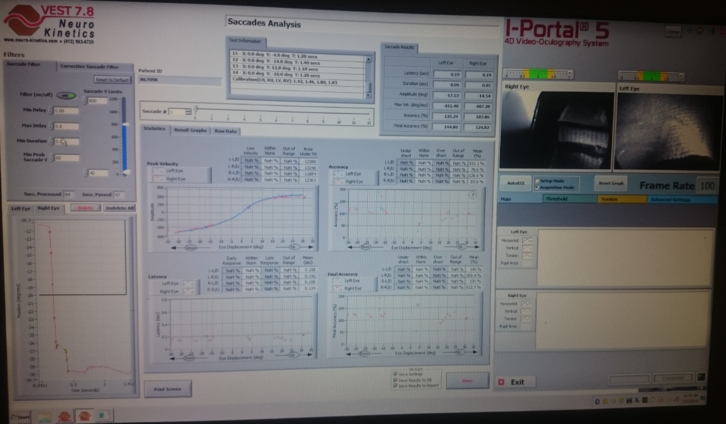The image size is (726, 424).
Task: Click the Left Eye Torsion plot icon
Action: click(527, 255)
